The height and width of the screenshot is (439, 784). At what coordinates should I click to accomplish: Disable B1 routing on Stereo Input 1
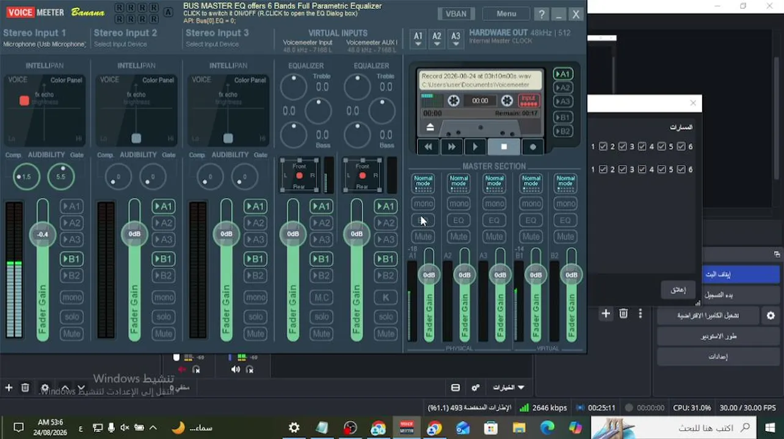71,259
